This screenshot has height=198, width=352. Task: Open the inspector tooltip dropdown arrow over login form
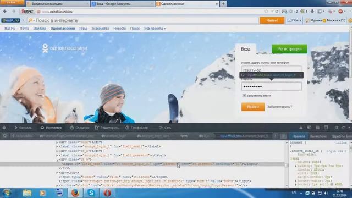click(x=300, y=75)
